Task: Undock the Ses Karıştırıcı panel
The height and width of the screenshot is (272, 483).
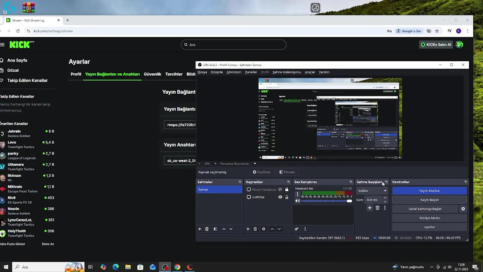Action: point(351,182)
